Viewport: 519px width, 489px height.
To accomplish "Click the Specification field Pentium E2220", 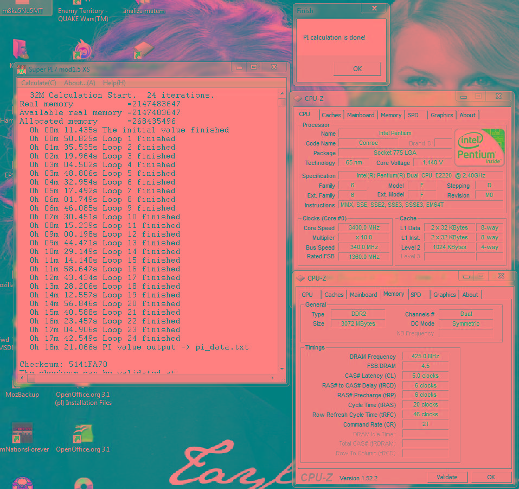I will click(x=421, y=176).
